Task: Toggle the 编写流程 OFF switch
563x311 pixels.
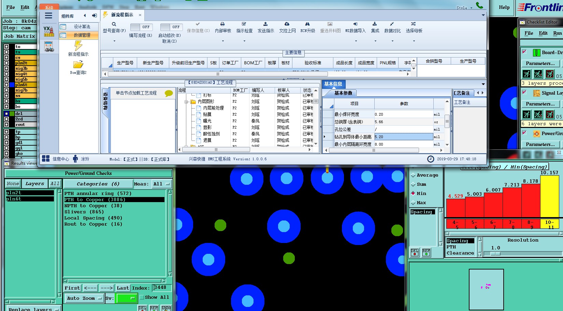Action: point(141,27)
